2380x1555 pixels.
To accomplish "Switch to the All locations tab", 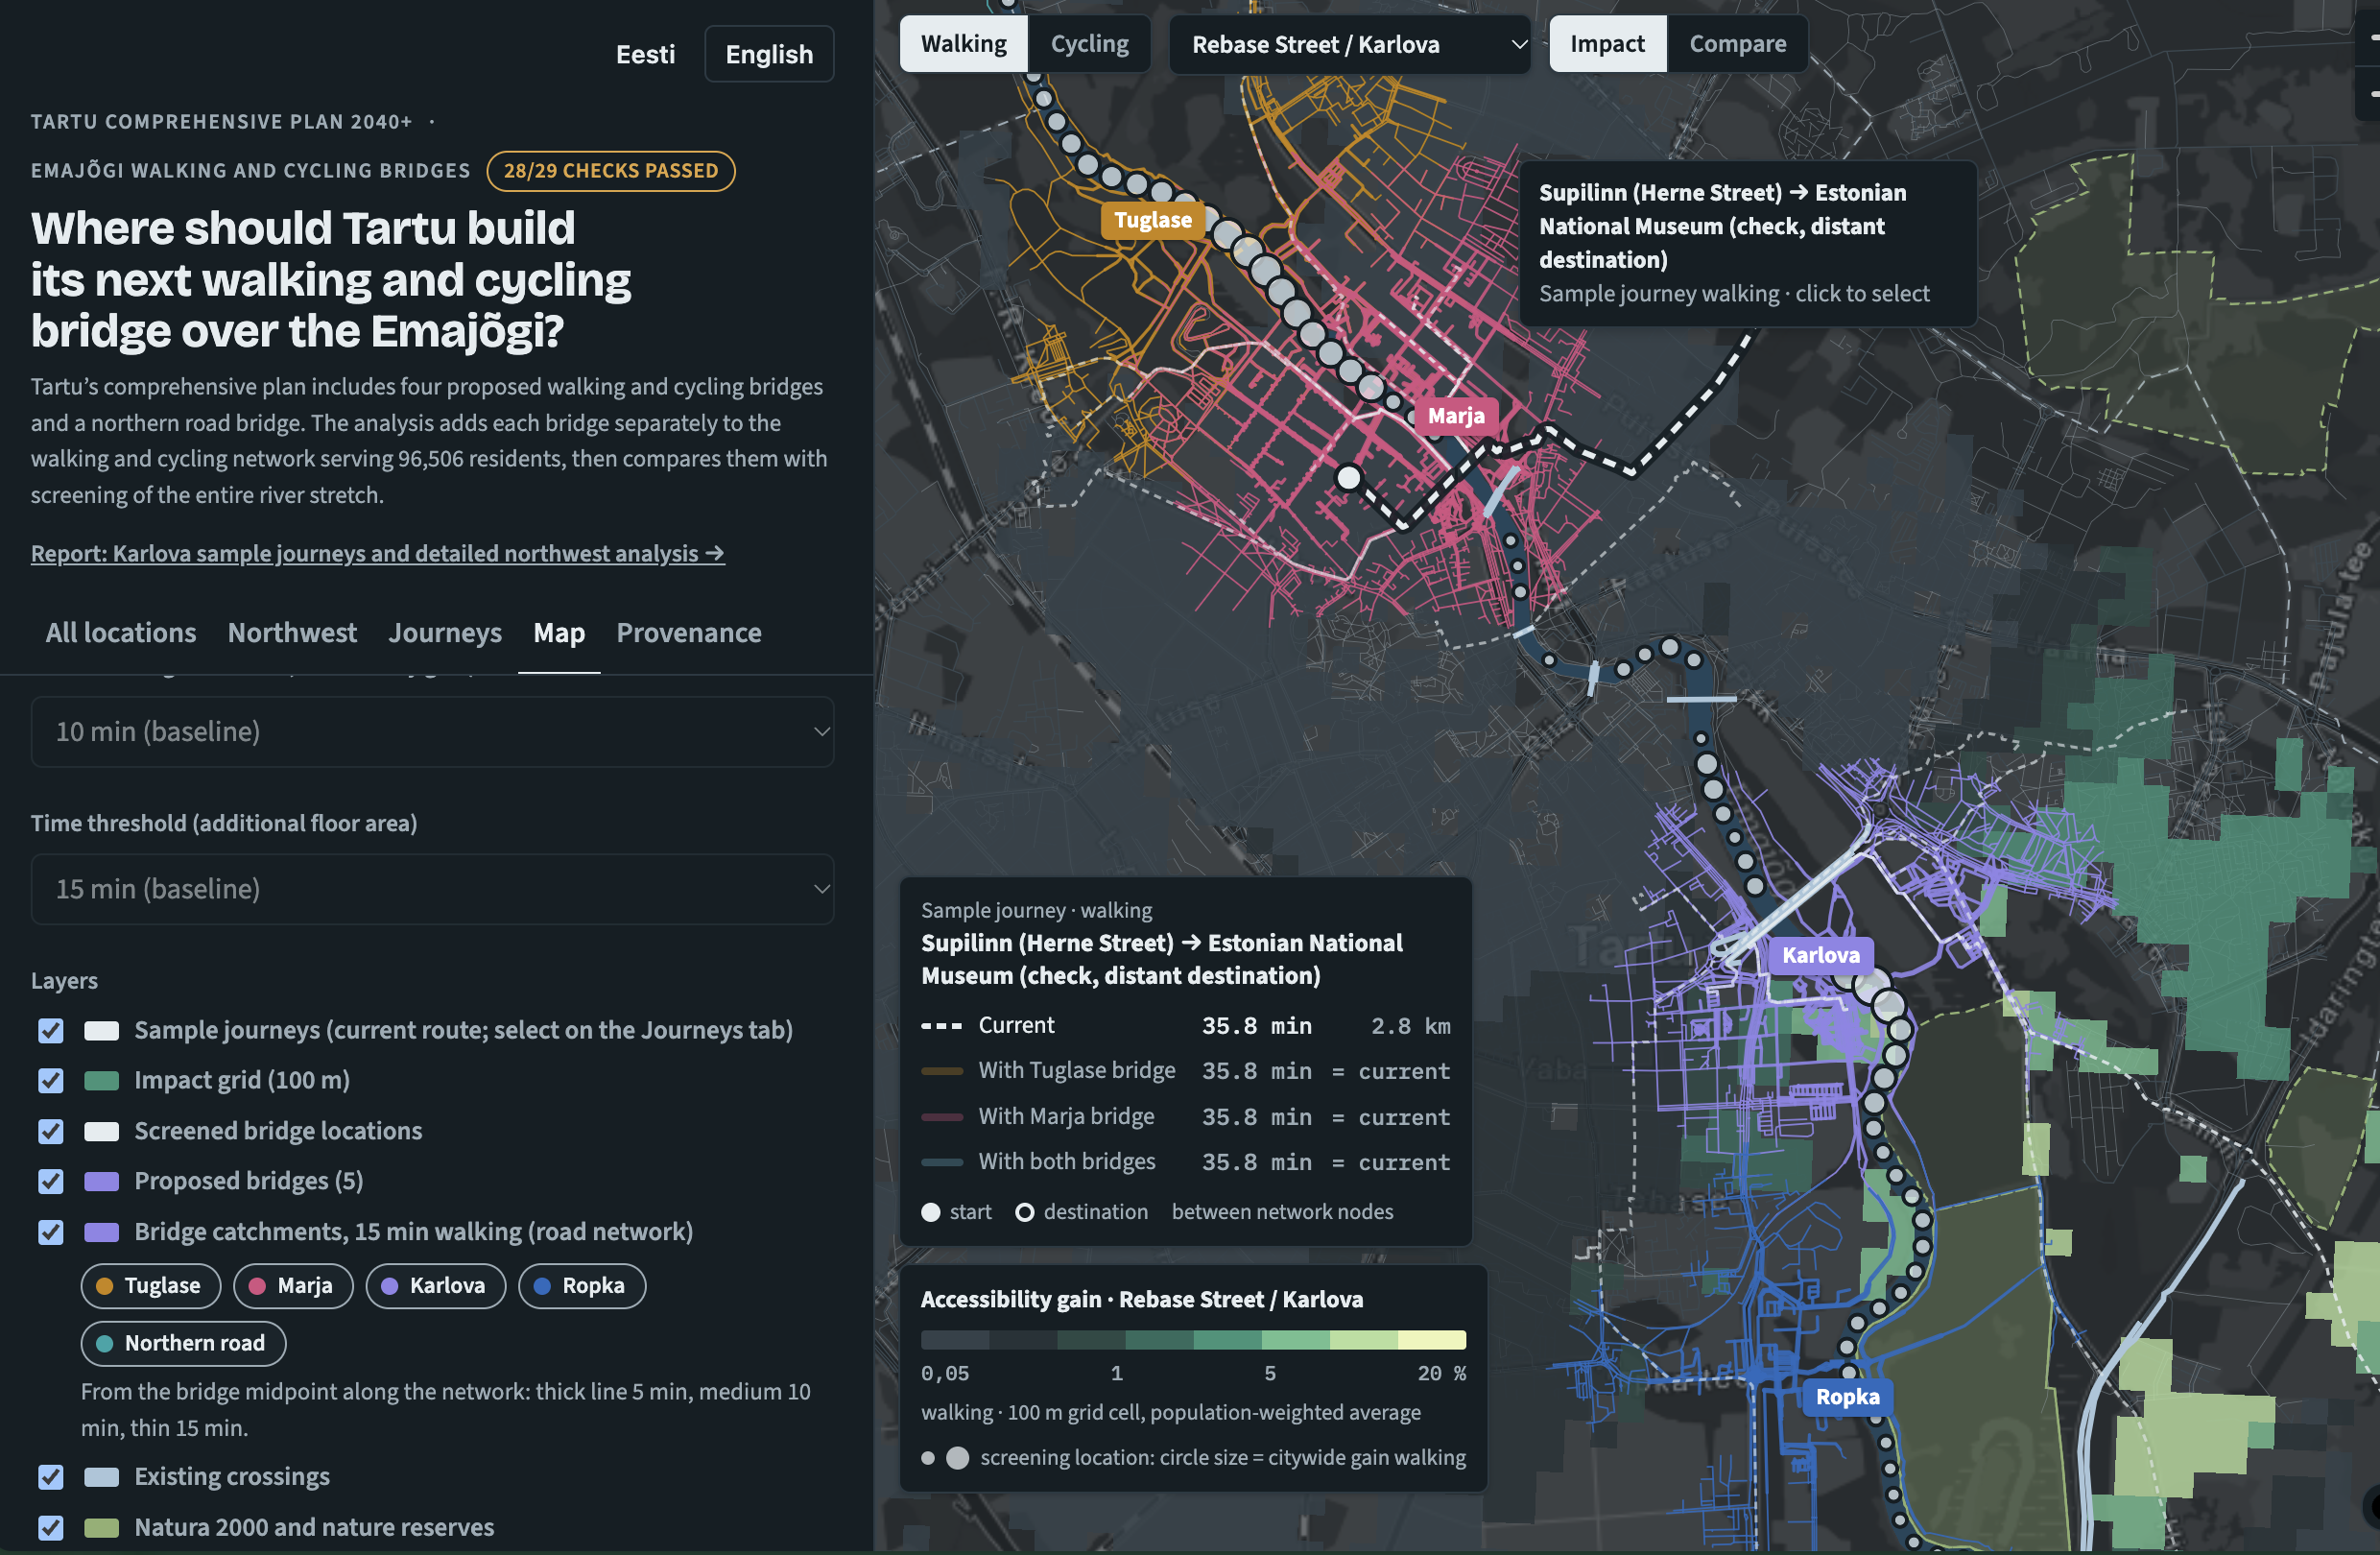I will [121, 633].
